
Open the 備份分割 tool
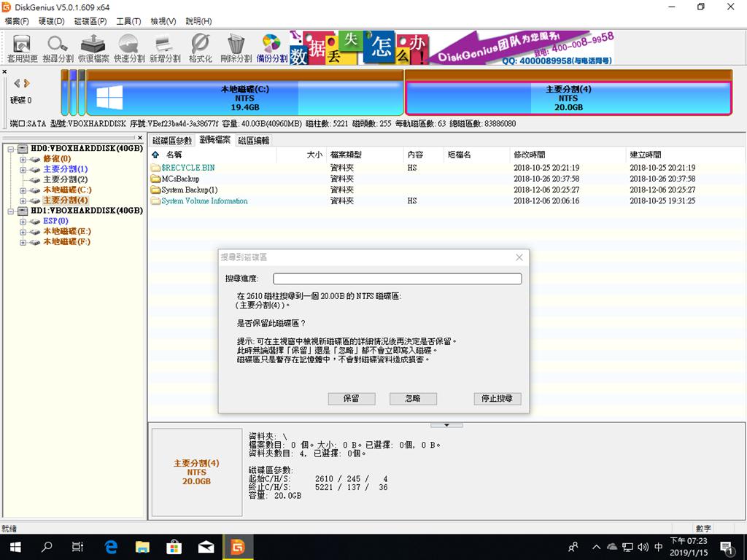click(271, 49)
